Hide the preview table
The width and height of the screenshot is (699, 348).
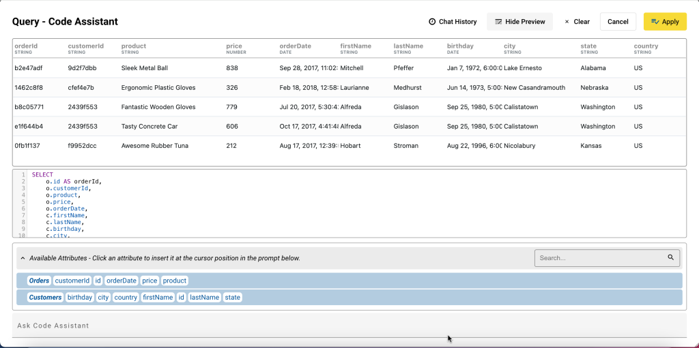[519, 22]
